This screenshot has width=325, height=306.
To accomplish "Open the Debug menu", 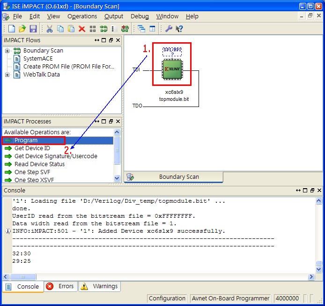I will click(x=140, y=16).
